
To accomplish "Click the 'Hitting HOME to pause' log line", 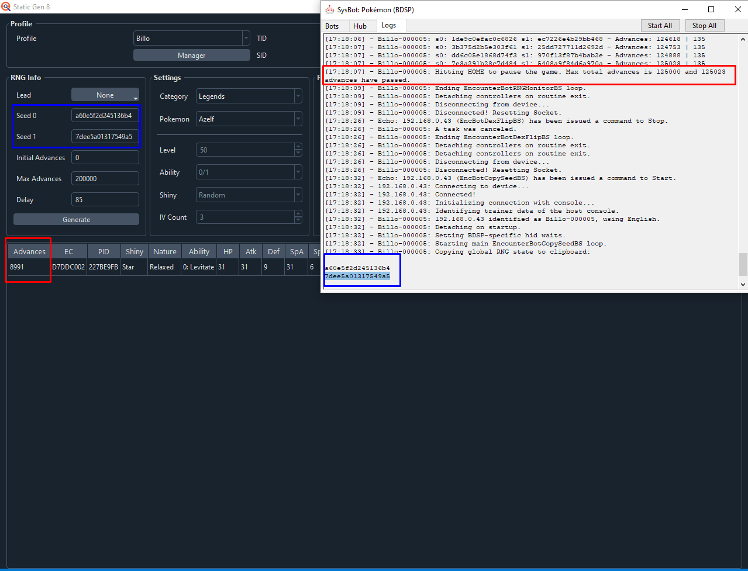I will (x=525, y=76).
